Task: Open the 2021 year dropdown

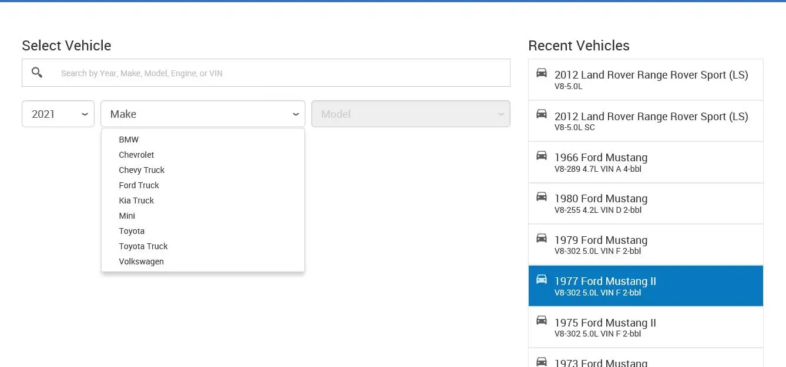Action: (58, 114)
